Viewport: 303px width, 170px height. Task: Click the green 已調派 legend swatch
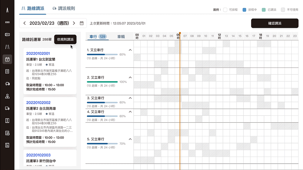point(264,10)
